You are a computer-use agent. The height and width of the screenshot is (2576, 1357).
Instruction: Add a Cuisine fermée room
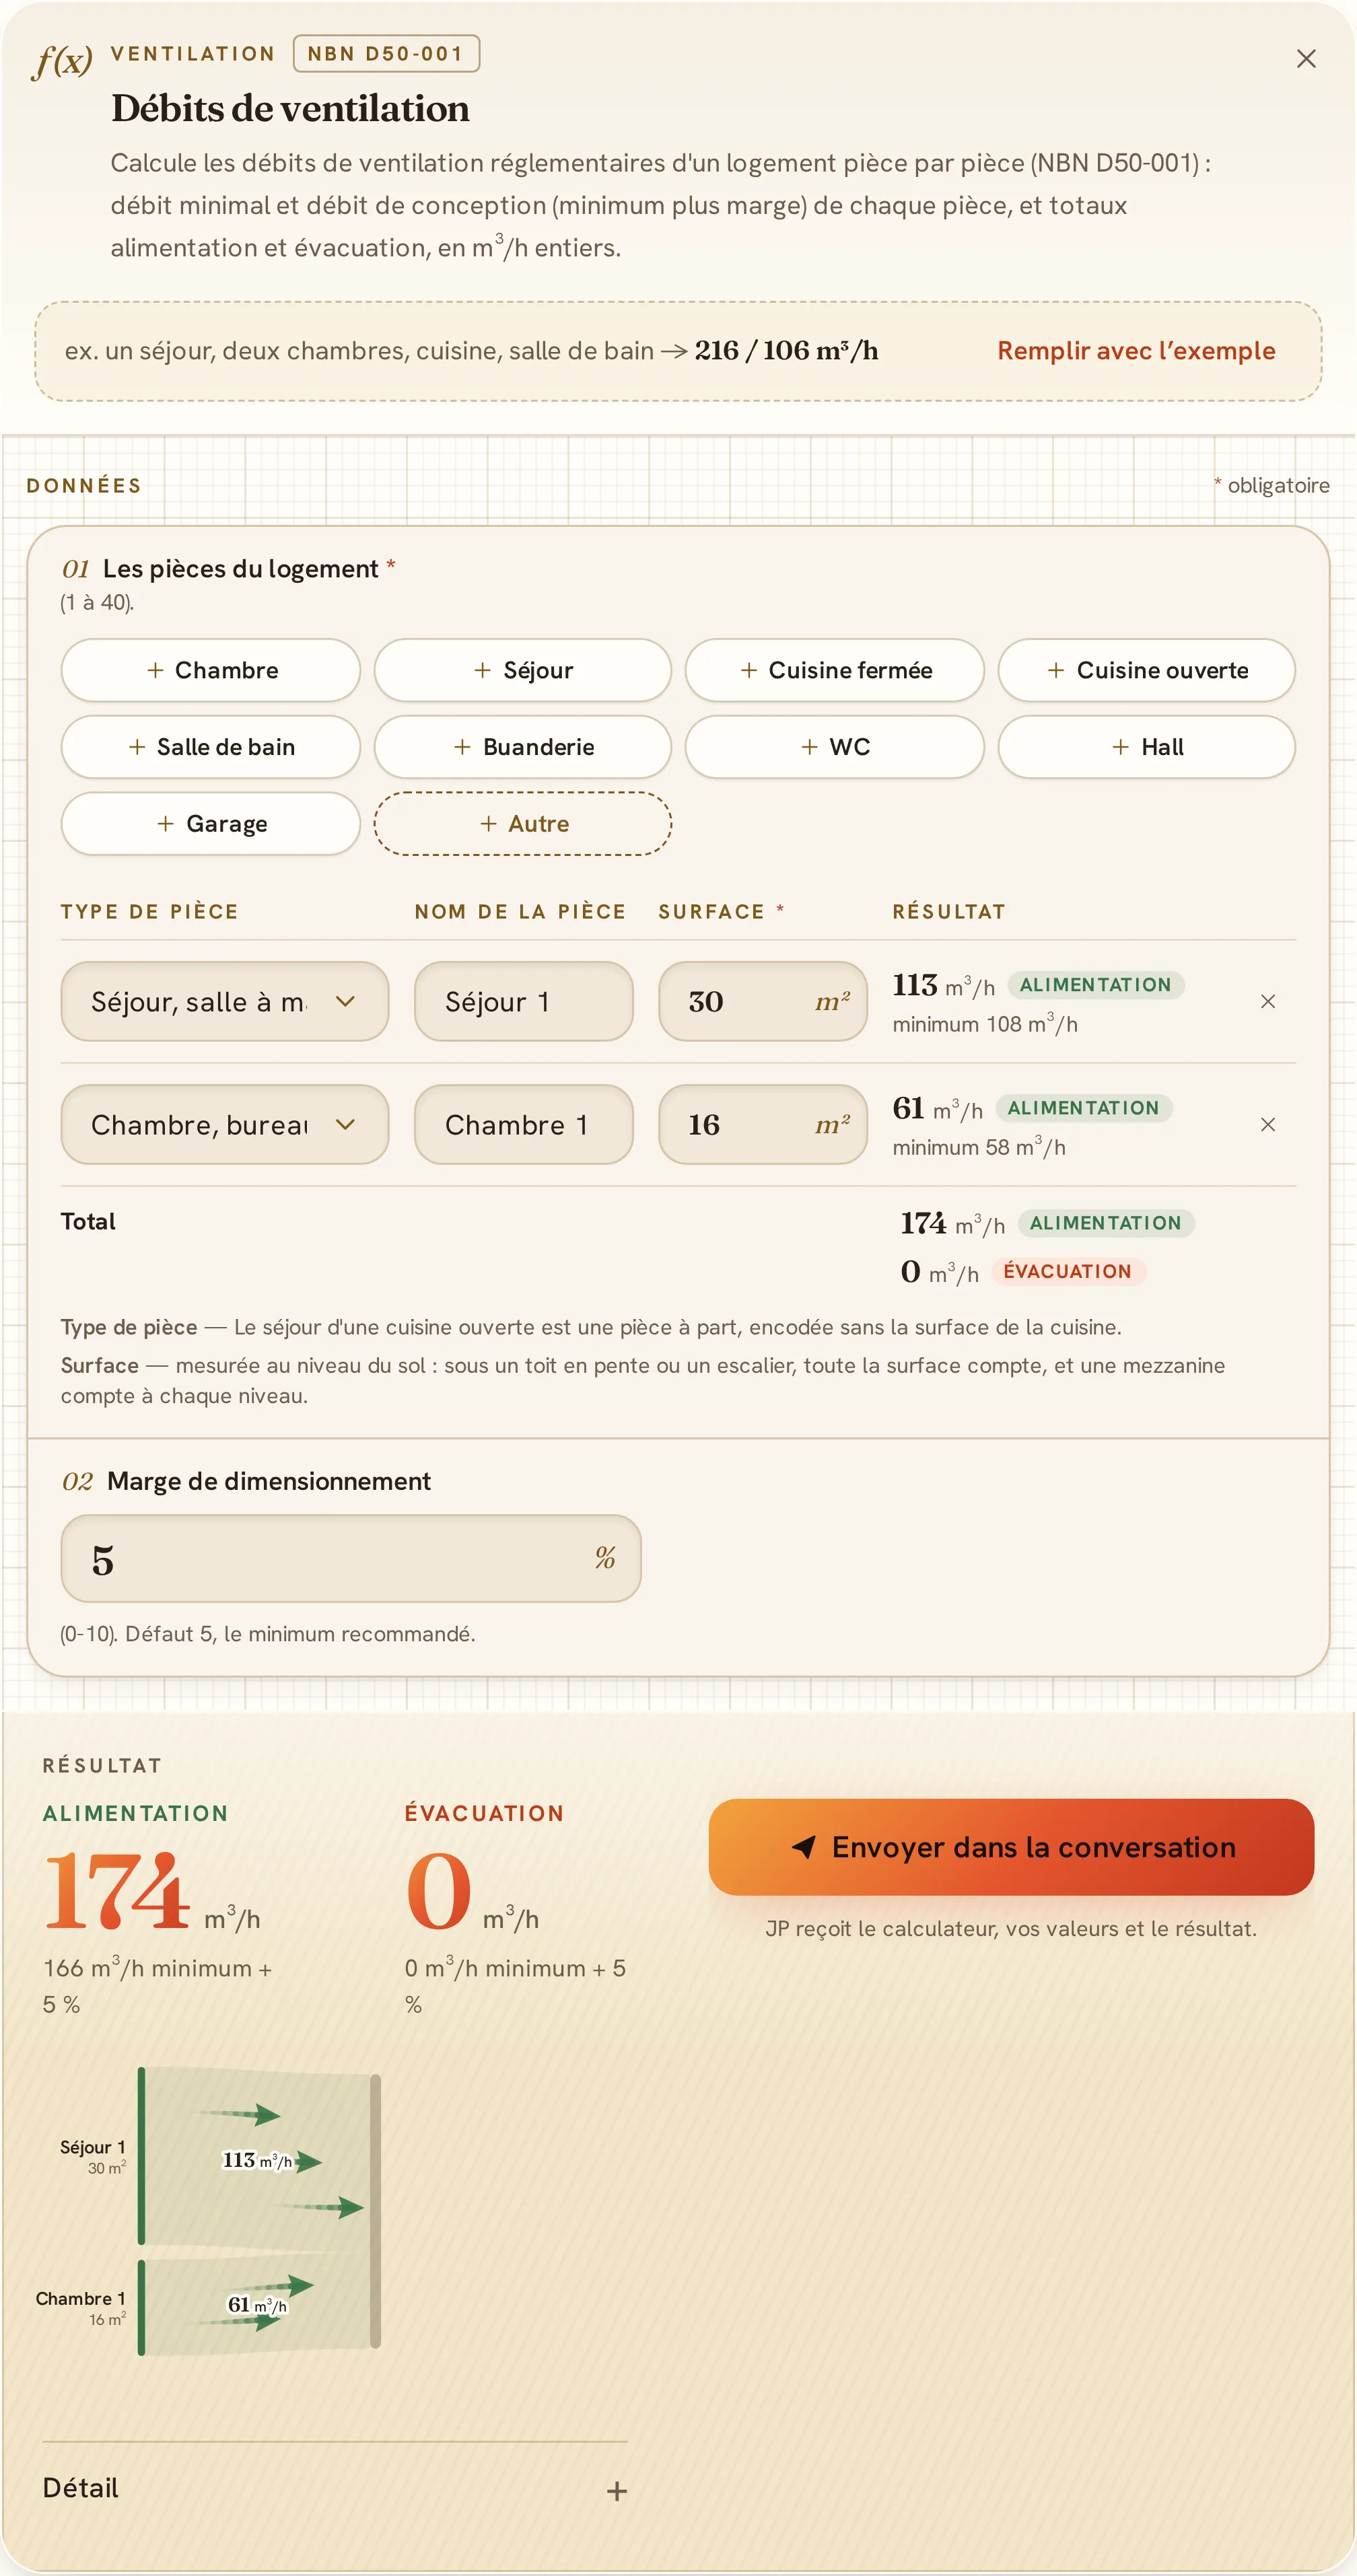point(834,670)
